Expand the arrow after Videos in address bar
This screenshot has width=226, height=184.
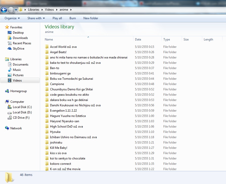57,10
